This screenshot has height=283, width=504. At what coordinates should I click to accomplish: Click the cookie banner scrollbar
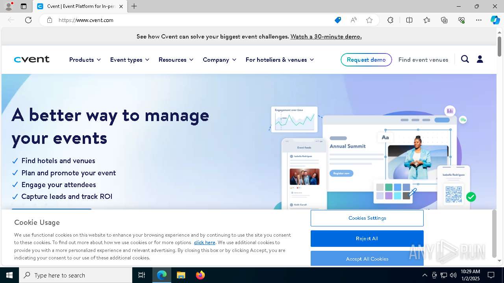coord(494,233)
